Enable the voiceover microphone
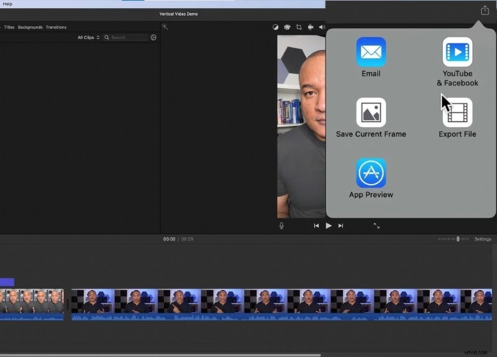The image size is (497, 357). (283, 226)
